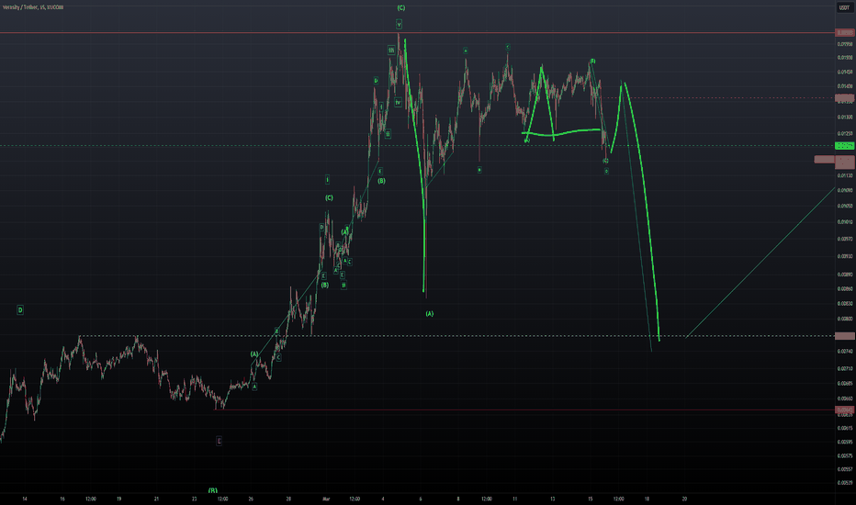Click the 20 date on the time axis
This screenshot has height=505, width=856.
[684, 499]
